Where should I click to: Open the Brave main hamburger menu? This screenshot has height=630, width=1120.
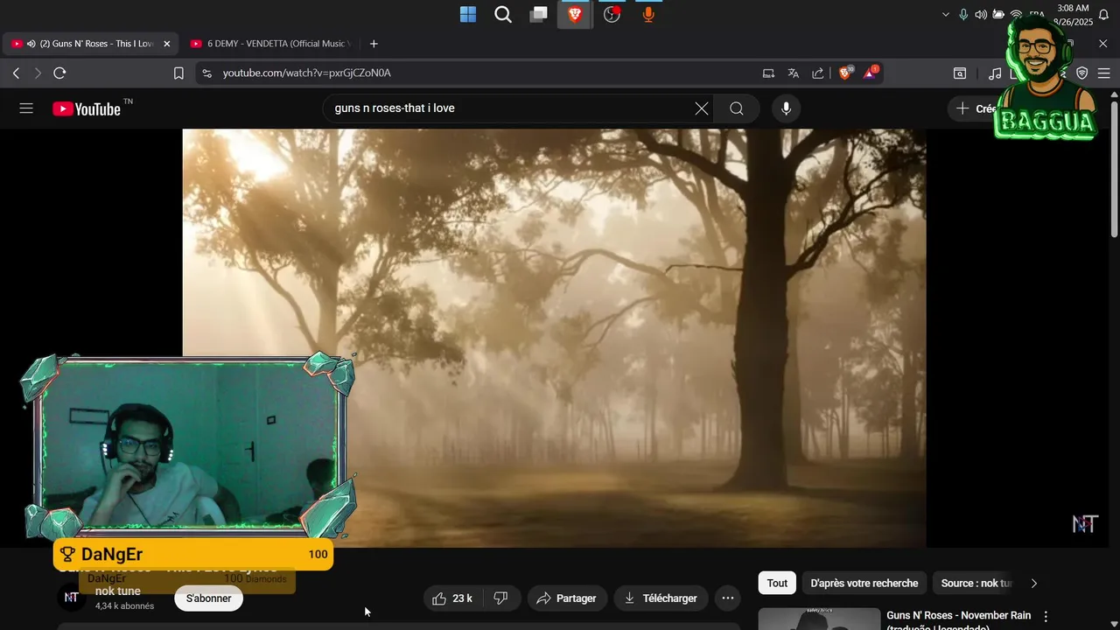[x=1103, y=73]
